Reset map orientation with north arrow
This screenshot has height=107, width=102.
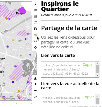click(35, 78)
